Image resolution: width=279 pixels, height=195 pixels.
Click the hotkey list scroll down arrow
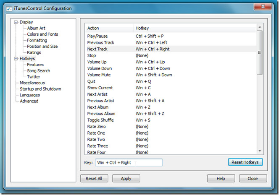tap(260, 151)
